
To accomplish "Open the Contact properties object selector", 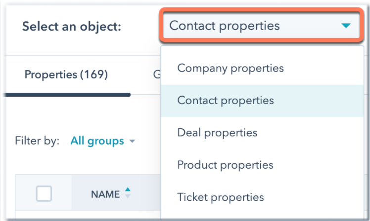I will 261,26.
